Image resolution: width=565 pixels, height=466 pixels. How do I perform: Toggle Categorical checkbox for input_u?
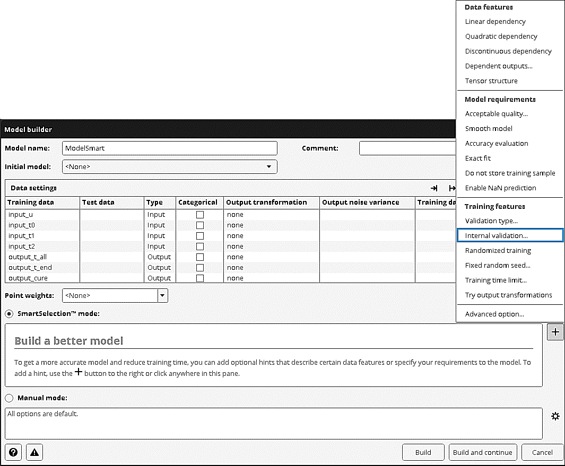tap(200, 215)
